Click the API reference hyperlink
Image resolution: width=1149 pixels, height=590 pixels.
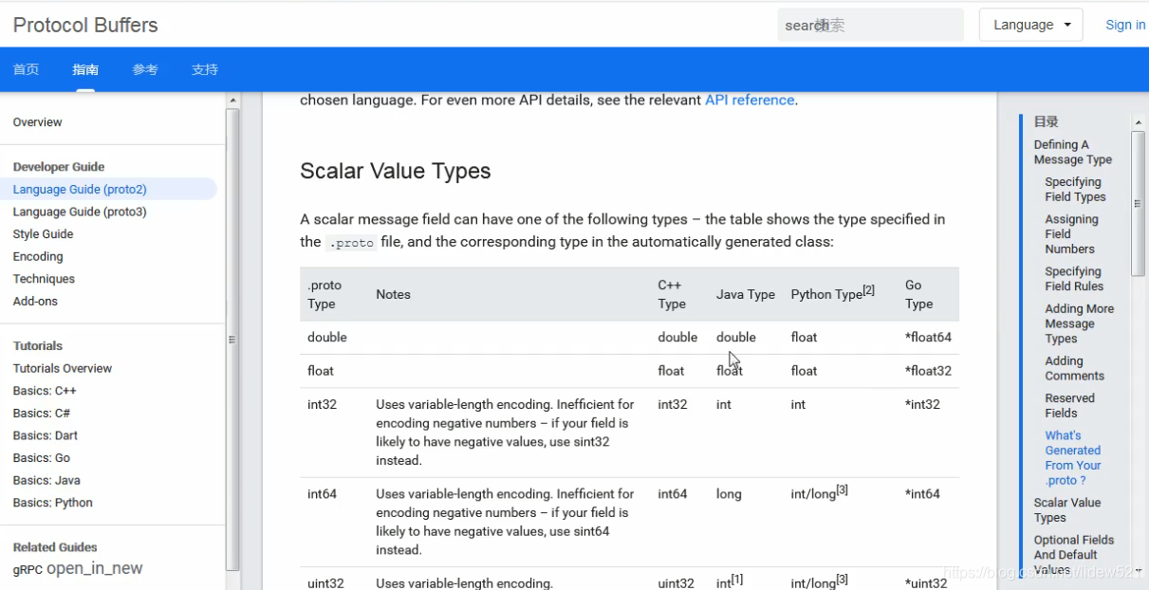point(750,100)
